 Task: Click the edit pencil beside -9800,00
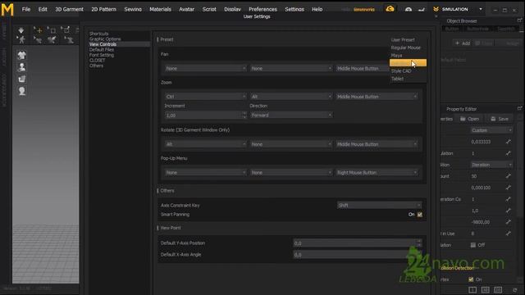pos(509,222)
